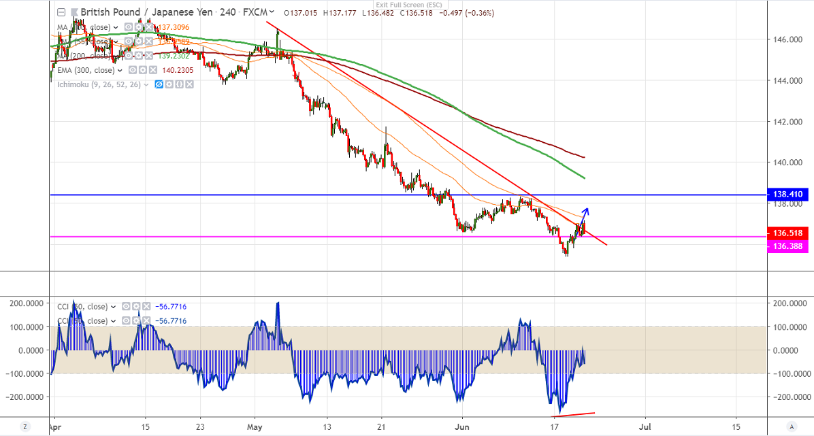Click the 144.000 price scale label
The image size is (814, 436).
787,80
